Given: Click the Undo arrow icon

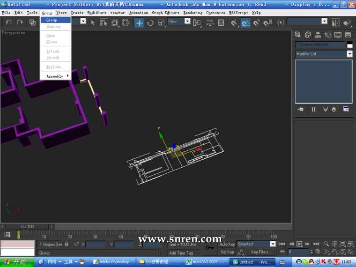Looking at the screenshot, I should point(8,22).
